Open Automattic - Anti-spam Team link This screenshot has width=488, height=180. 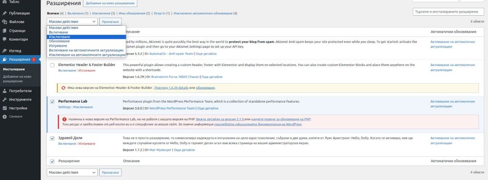tap(172, 54)
